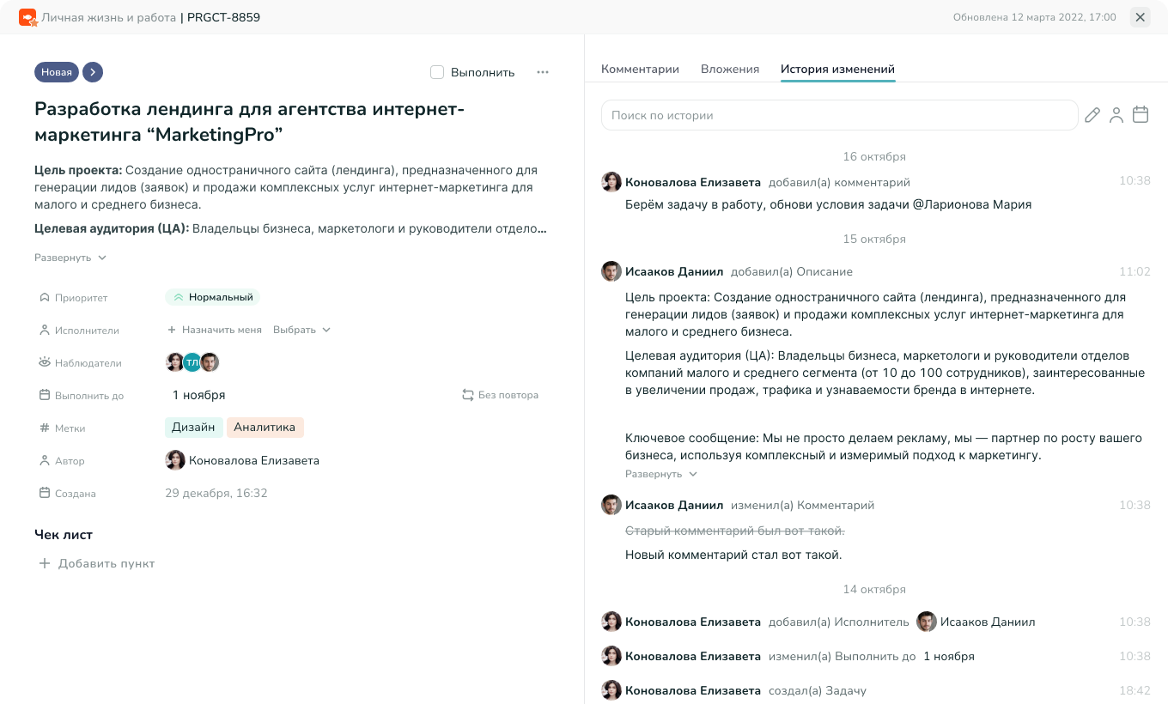Click the "Нормальный" priority badge
Viewport: 1168px width, 704px height.
pyautogui.click(x=213, y=297)
